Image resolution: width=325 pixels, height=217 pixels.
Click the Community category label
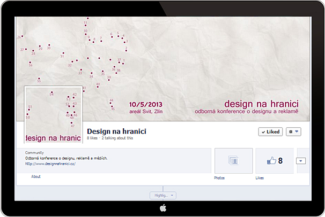(34, 152)
